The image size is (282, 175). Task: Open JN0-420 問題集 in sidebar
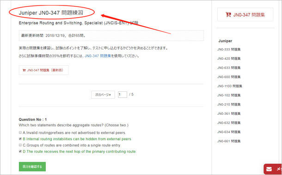tap(229, 58)
